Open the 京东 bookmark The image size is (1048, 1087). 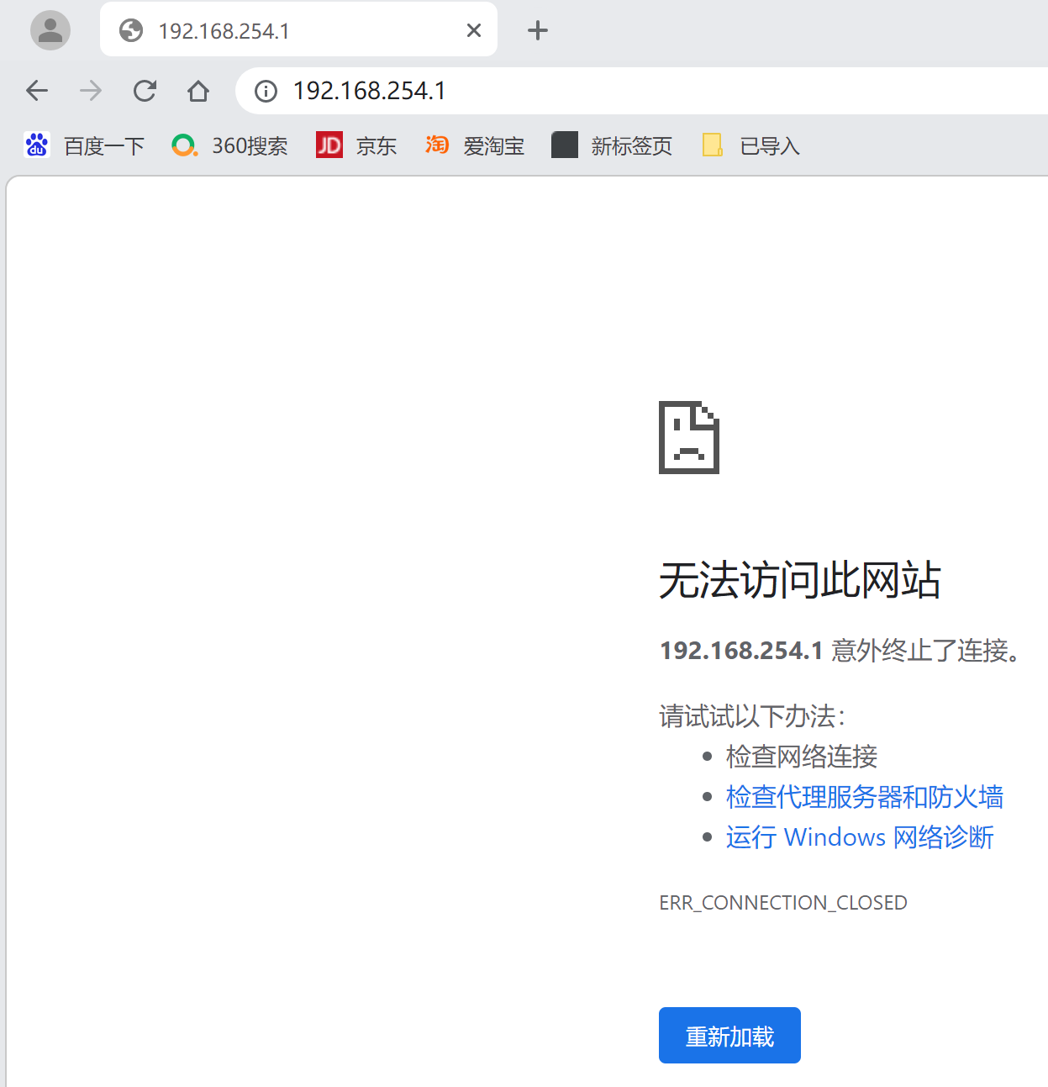(x=356, y=145)
